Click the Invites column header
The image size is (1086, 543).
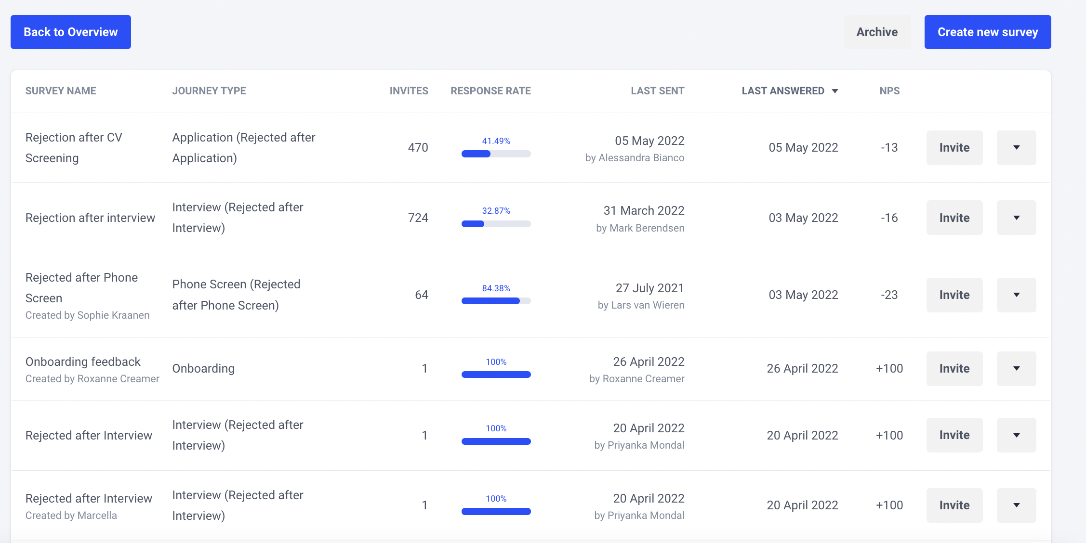[x=409, y=91]
